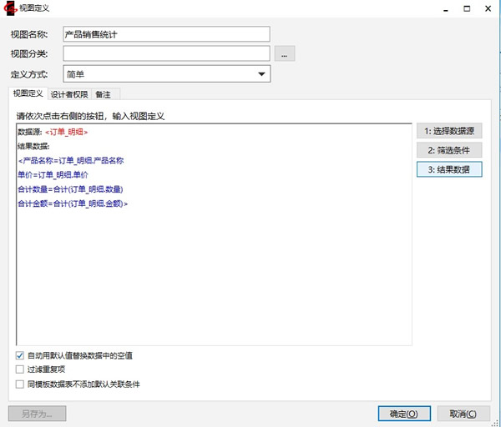Image resolution: width=501 pixels, height=427 pixels.
Task: Click the red <订单_明细> data source text
Action: click(x=67, y=132)
